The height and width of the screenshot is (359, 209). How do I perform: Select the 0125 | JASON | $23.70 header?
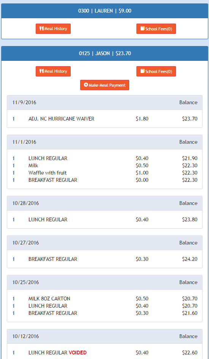(x=105, y=53)
